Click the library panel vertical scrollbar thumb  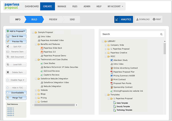165,49
